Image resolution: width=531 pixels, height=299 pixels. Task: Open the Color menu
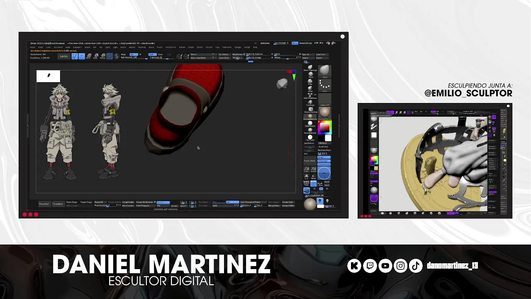coord(48,47)
